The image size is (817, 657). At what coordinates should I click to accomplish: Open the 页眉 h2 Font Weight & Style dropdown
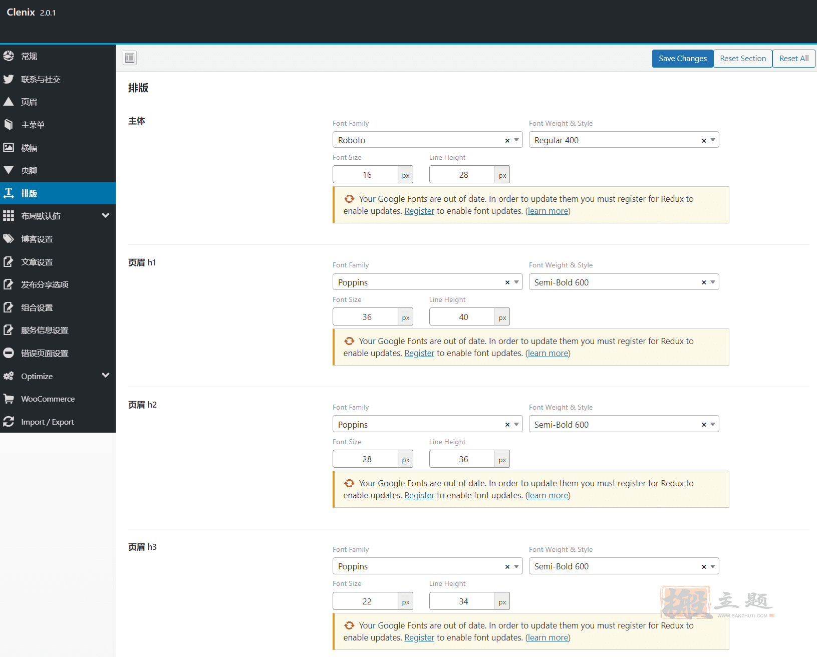tap(624, 424)
